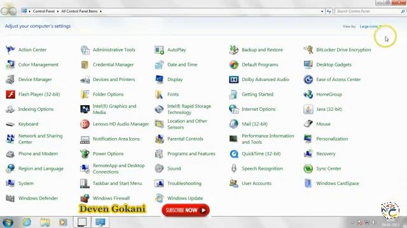Open the Windows Defender link
Viewport: 407px width, 228px height.
tap(38, 198)
